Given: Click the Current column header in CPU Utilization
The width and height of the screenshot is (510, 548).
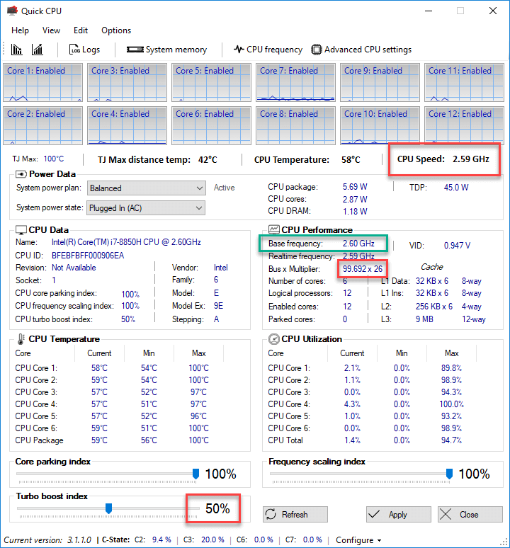Looking at the screenshot, I should coord(352,353).
